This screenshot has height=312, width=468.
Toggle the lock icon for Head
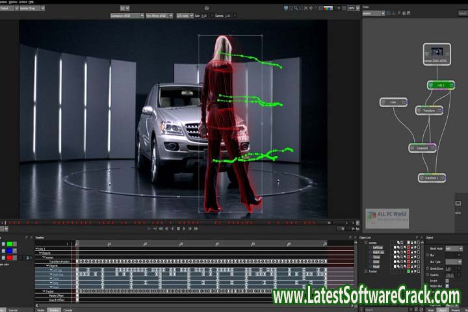coord(412,266)
